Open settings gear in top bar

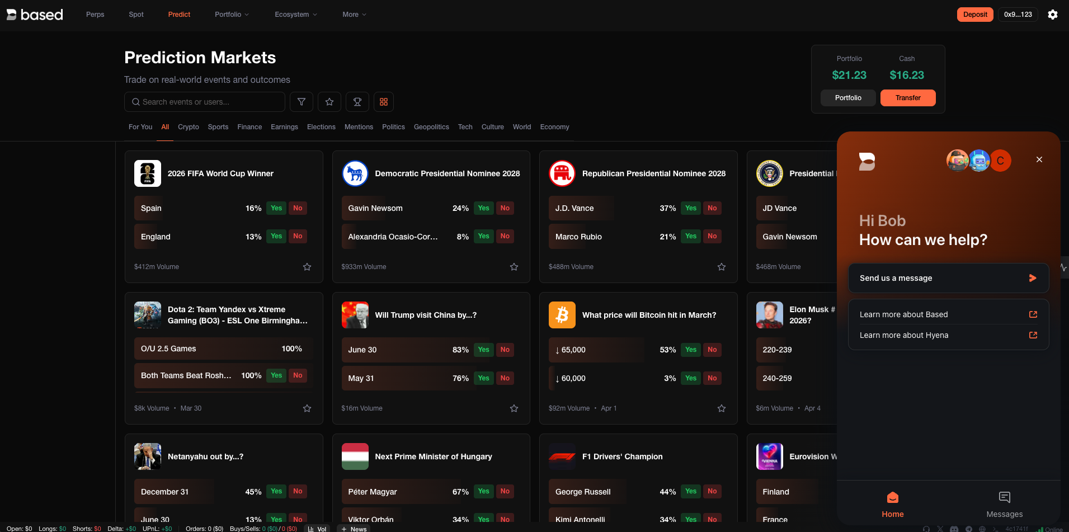pyautogui.click(x=1053, y=15)
